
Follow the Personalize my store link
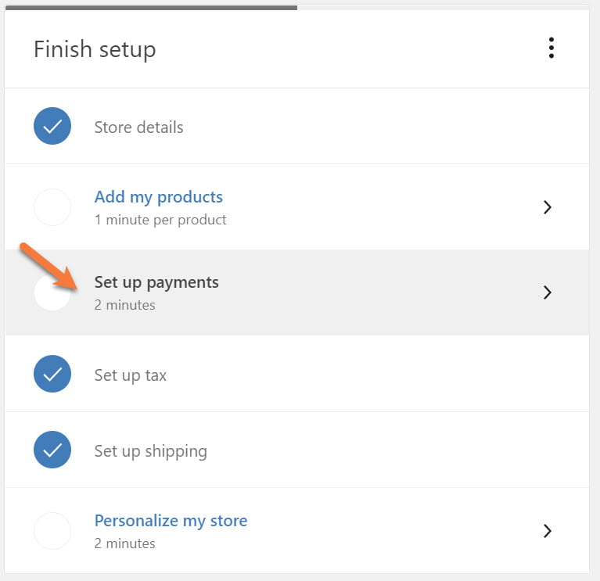[171, 521]
